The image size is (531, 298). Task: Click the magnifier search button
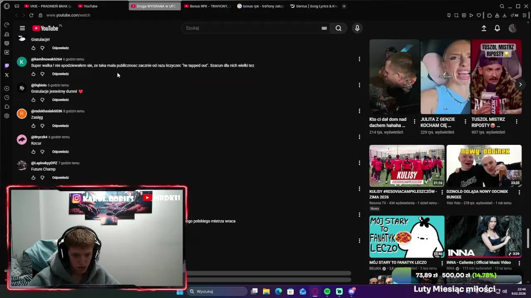coord(339,28)
